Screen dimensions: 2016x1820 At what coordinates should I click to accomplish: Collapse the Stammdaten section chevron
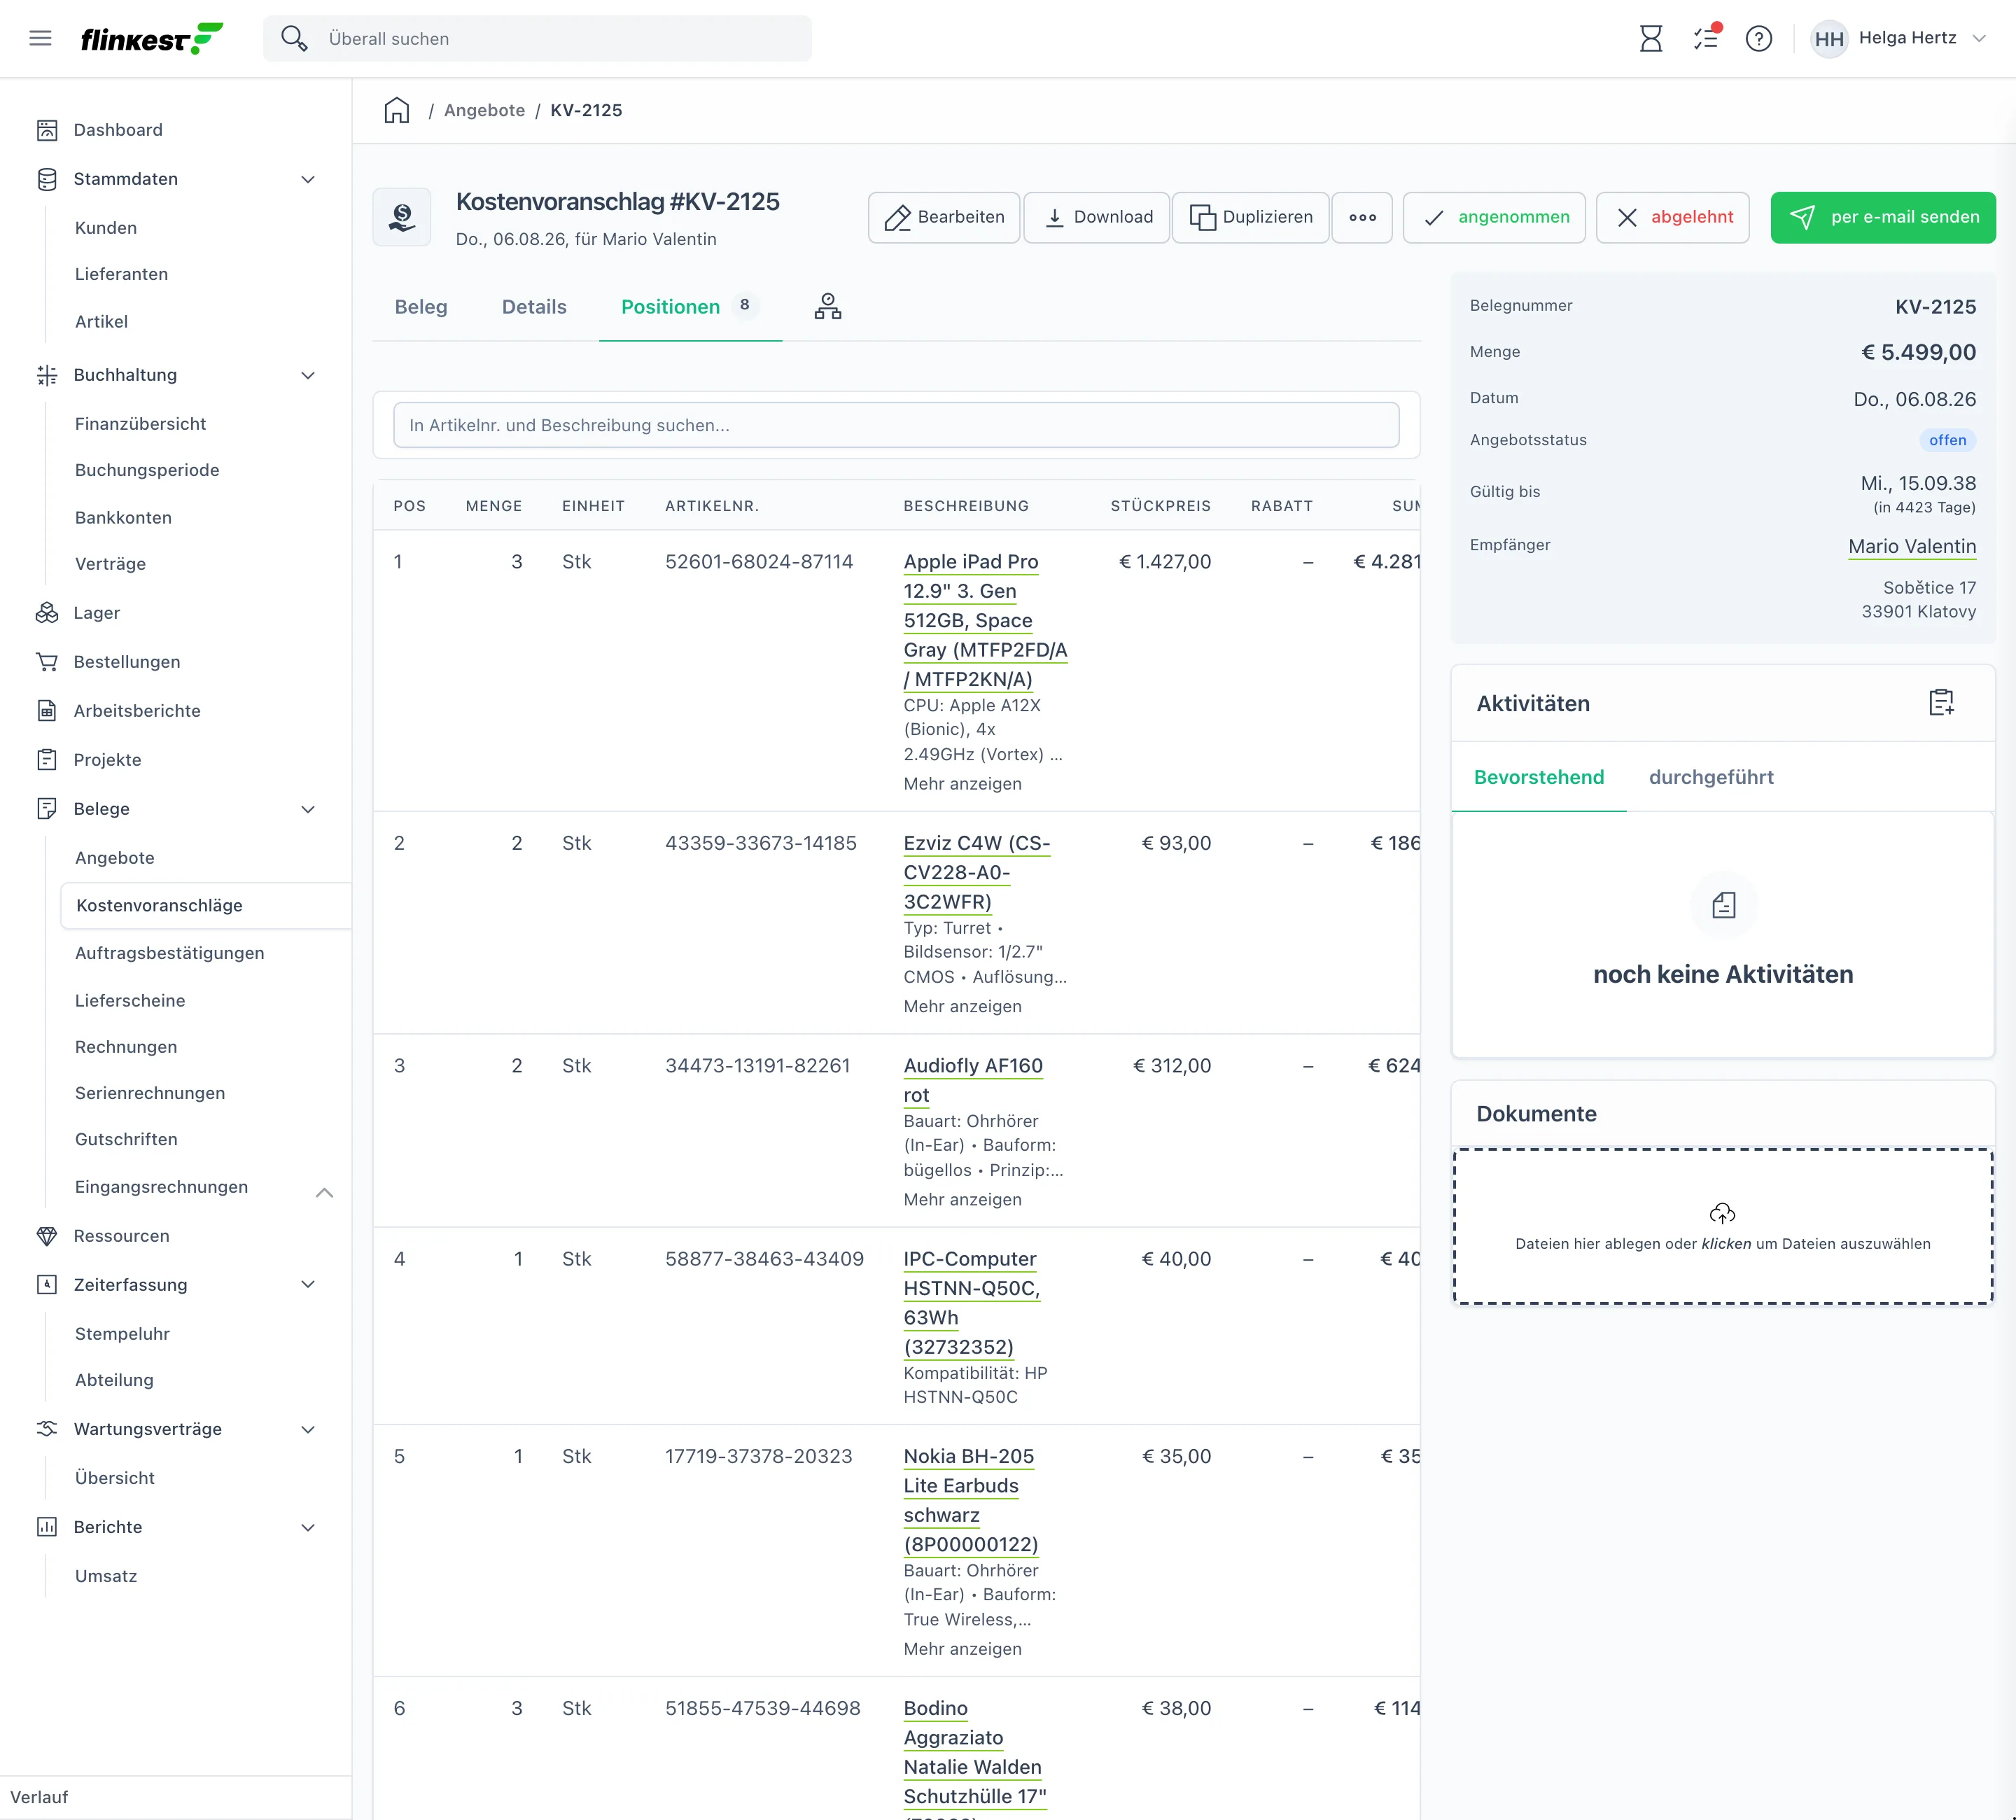point(308,179)
